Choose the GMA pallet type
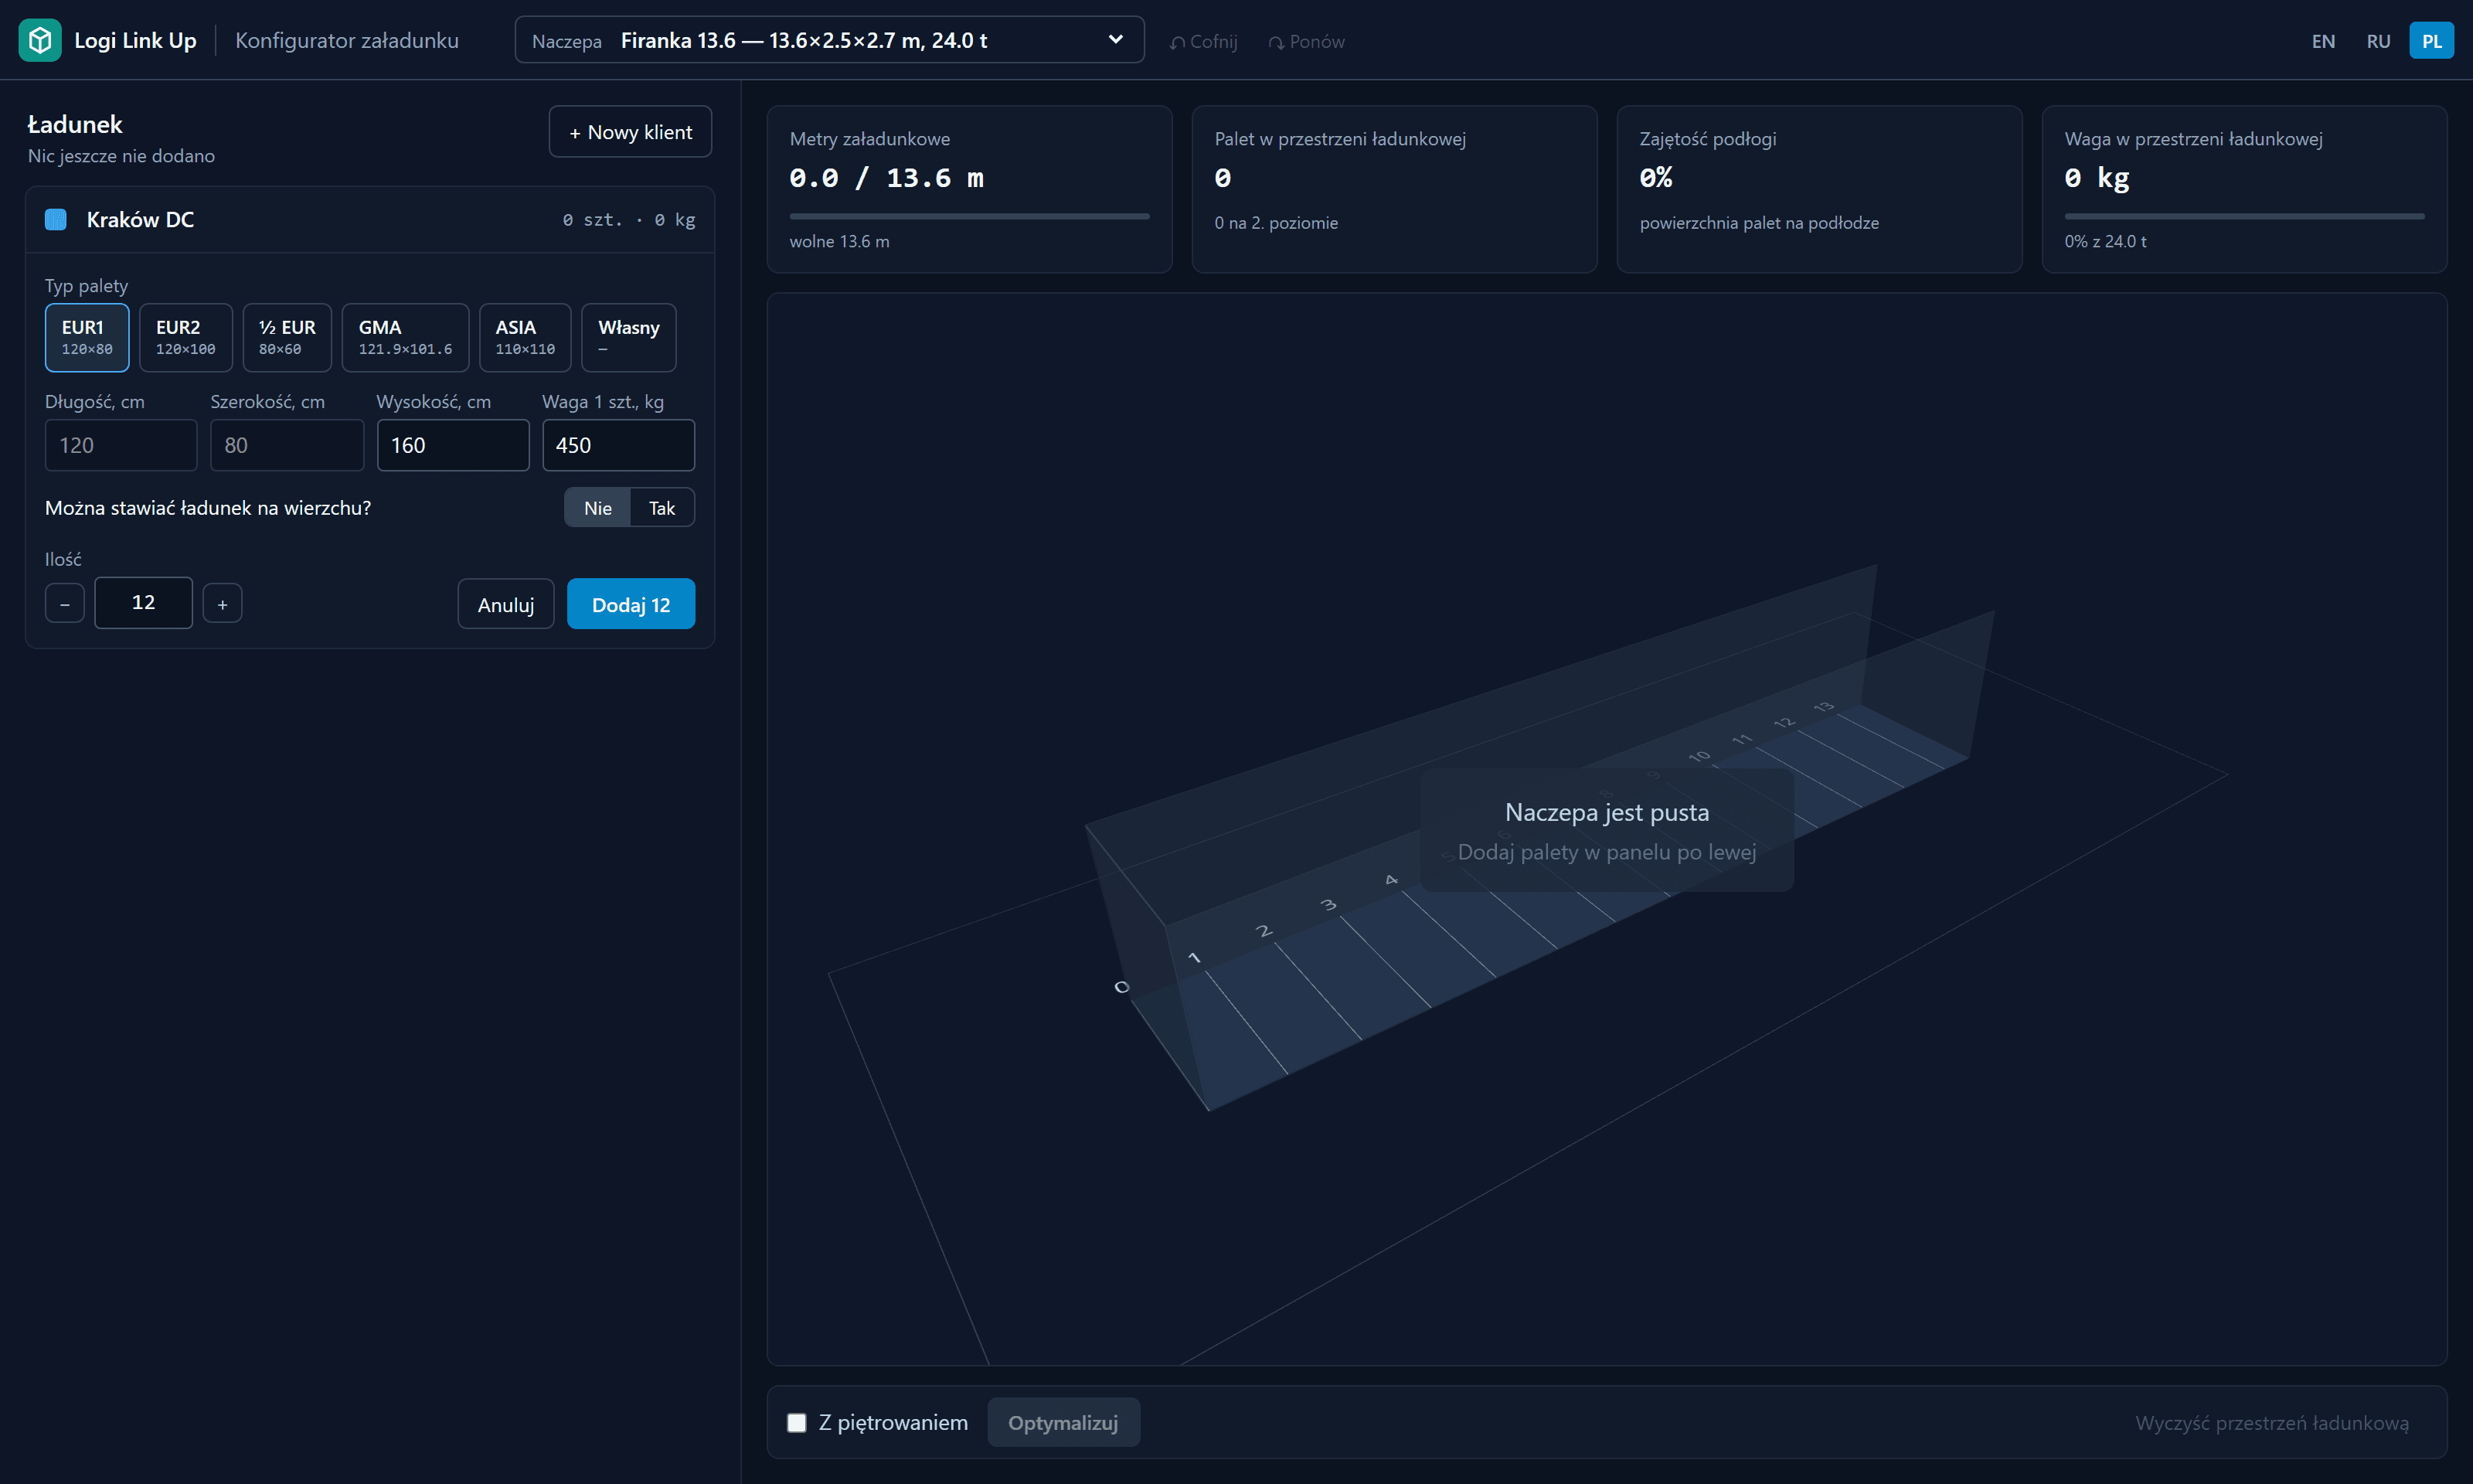 (x=406, y=338)
